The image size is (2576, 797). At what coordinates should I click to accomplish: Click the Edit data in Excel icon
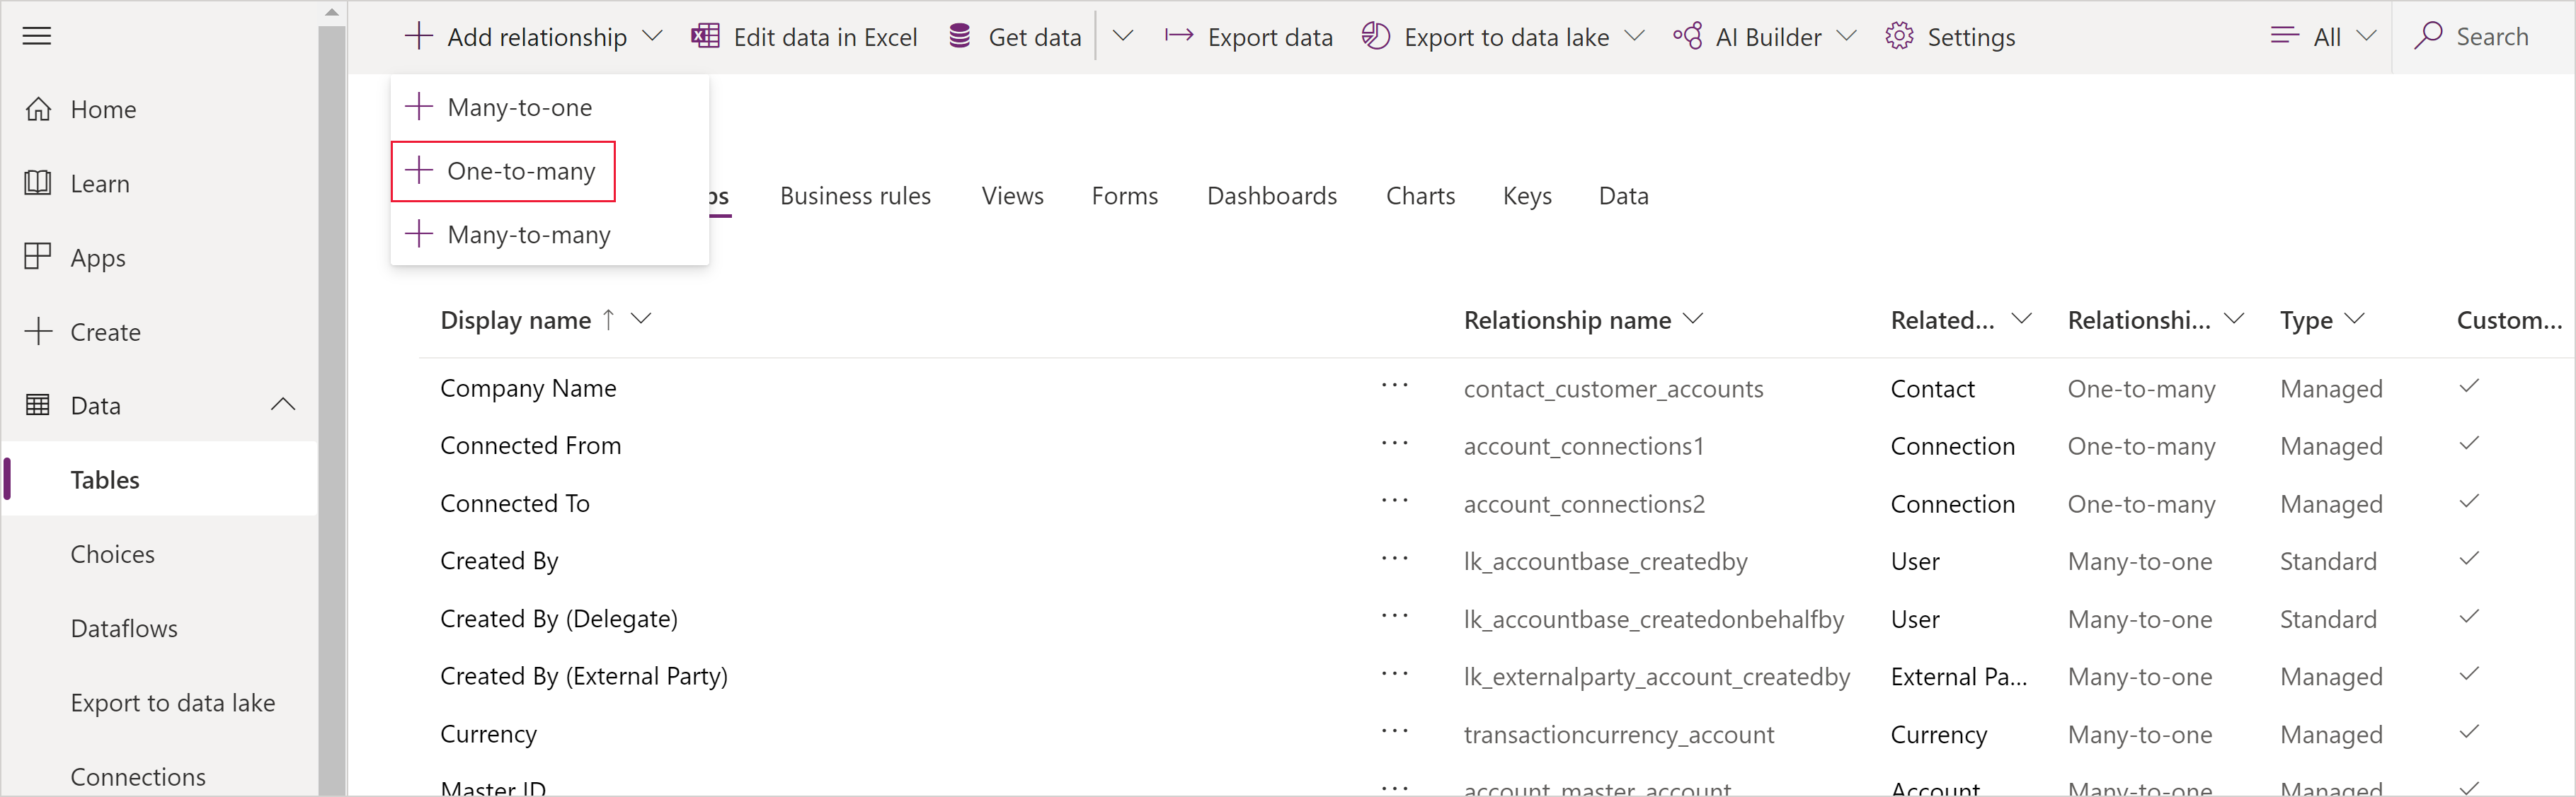tap(703, 36)
